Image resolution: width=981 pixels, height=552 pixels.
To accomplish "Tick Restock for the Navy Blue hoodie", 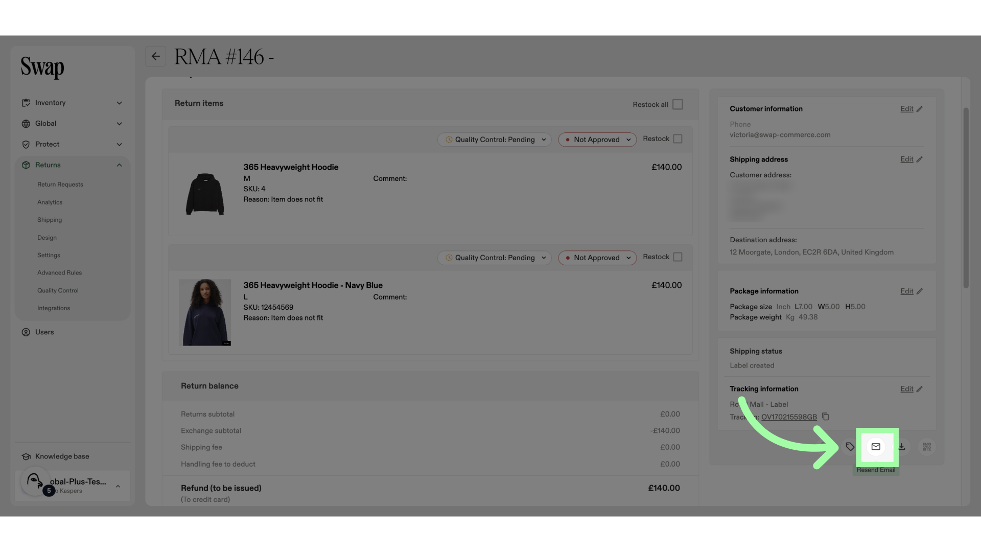I will click(x=678, y=257).
